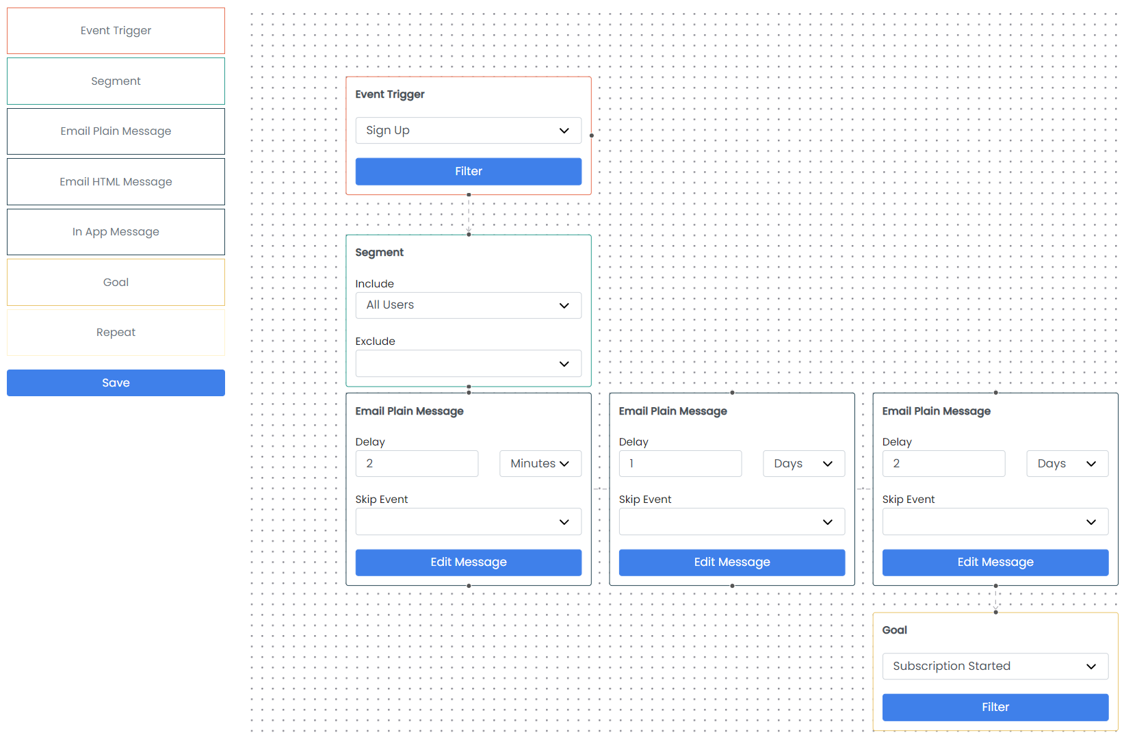Click the Segment node title
The width and height of the screenshot is (1124, 737).
(380, 253)
